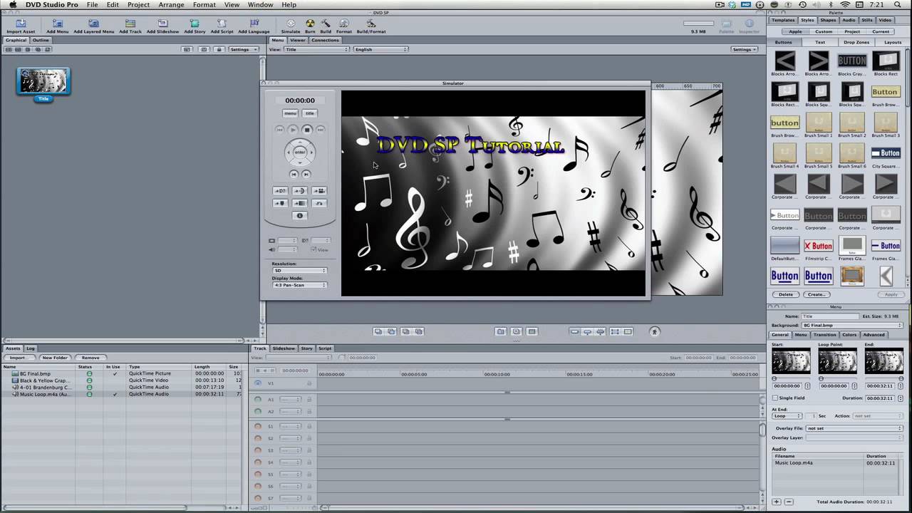Adjust the Start point slider
The image size is (912, 513).
pyautogui.click(x=790, y=378)
